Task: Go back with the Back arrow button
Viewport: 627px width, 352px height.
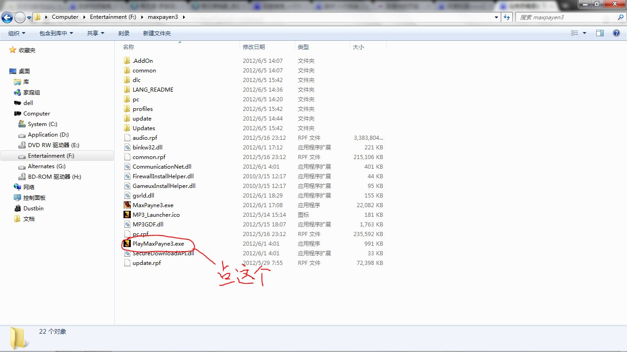Action: click(7, 17)
